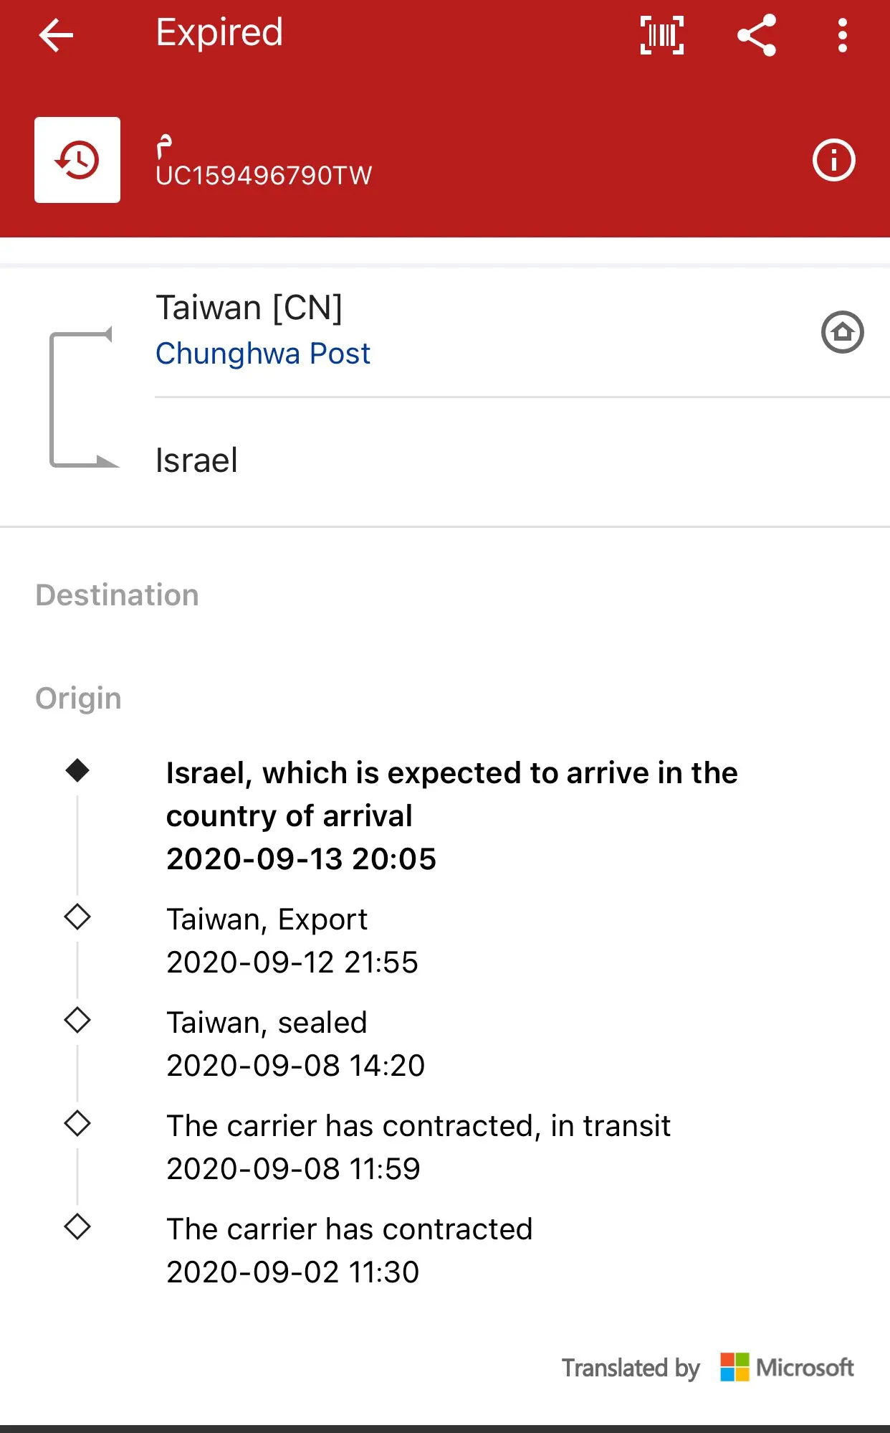Select the Taiwan, sealed tracking event
Viewport: 890px width, 1433px height.
pyautogui.click(x=295, y=1044)
